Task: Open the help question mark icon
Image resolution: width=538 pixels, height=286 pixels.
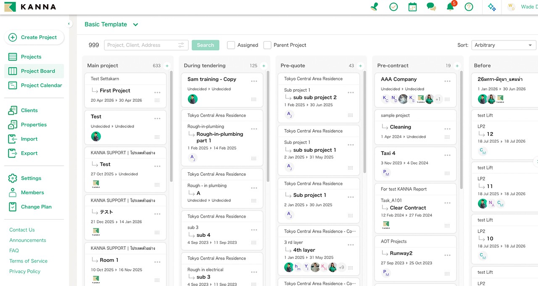Action: pos(469,7)
